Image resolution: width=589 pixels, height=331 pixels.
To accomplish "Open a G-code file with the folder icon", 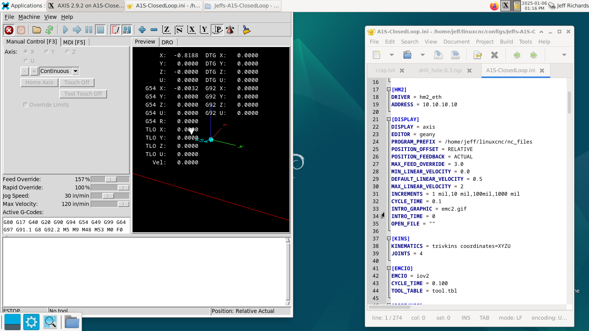I will coord(37,30).
